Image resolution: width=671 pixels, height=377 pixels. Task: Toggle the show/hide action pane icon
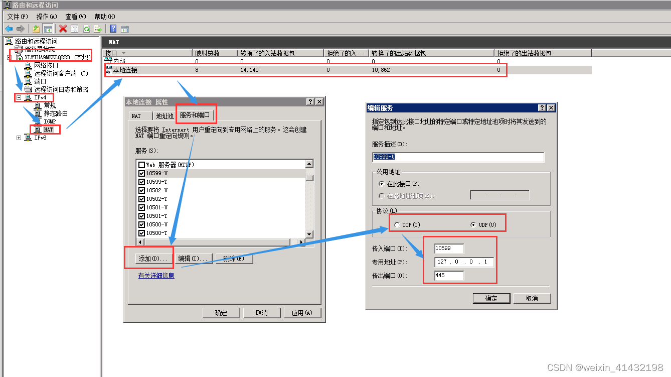[125, 29]
